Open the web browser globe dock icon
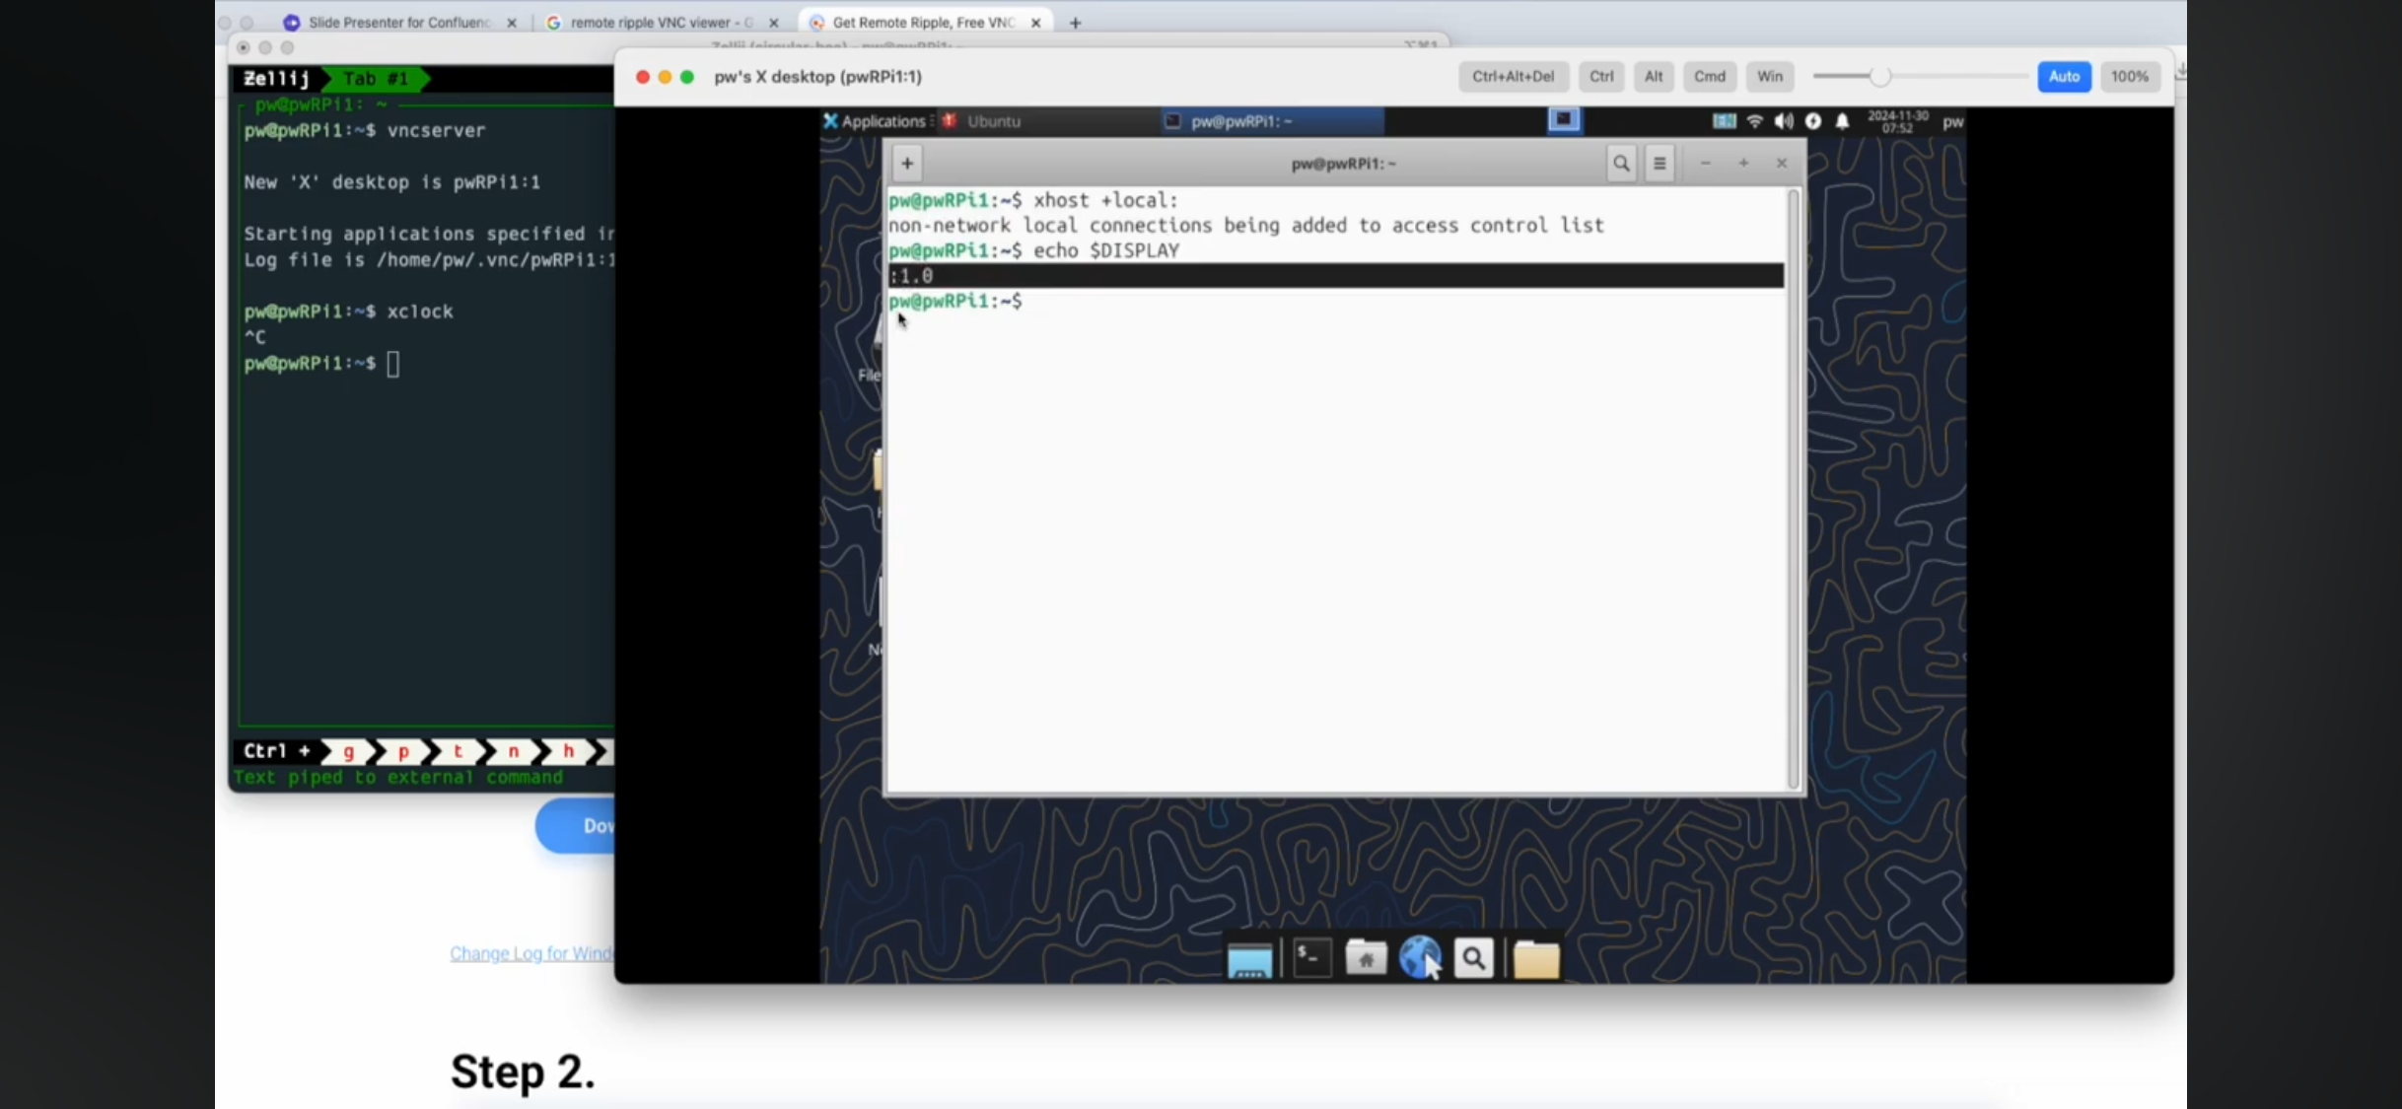Image resolution: width=2402 pixels, height=1109 pixels. [x=1419, y=958]
